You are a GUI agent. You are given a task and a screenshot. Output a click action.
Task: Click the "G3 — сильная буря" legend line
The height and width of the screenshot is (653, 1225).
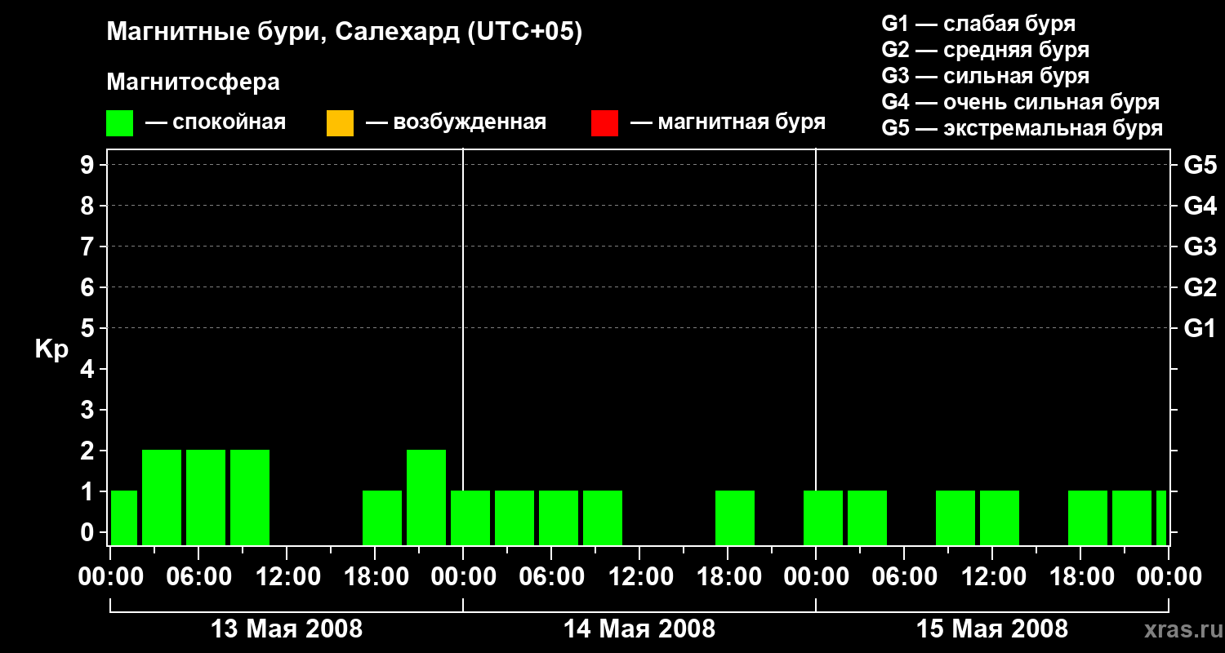pyautogui.click(x=986, y=76)
